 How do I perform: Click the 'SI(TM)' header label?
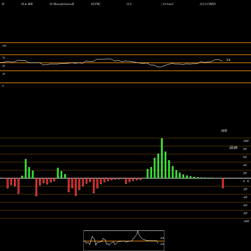click(95, 4)
